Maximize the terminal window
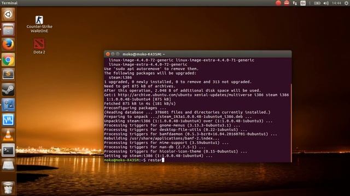Viewport: 350px width, 196px height. [118, 54]
